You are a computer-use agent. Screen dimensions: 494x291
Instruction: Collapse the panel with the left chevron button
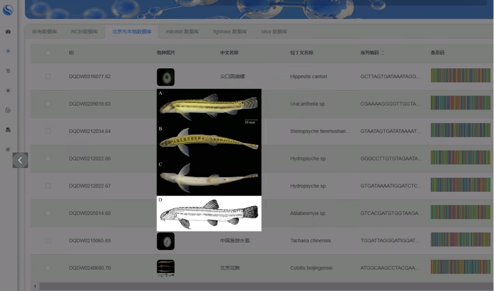tap(20, 160)
